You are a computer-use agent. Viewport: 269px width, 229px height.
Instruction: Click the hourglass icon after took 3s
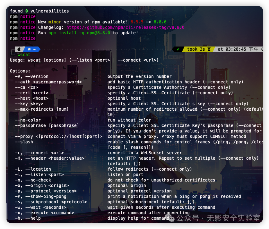(x=209, y=49)
